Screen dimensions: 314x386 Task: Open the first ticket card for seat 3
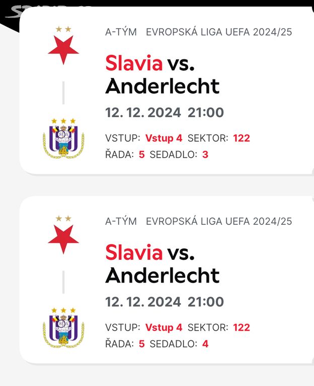(167, 90)
